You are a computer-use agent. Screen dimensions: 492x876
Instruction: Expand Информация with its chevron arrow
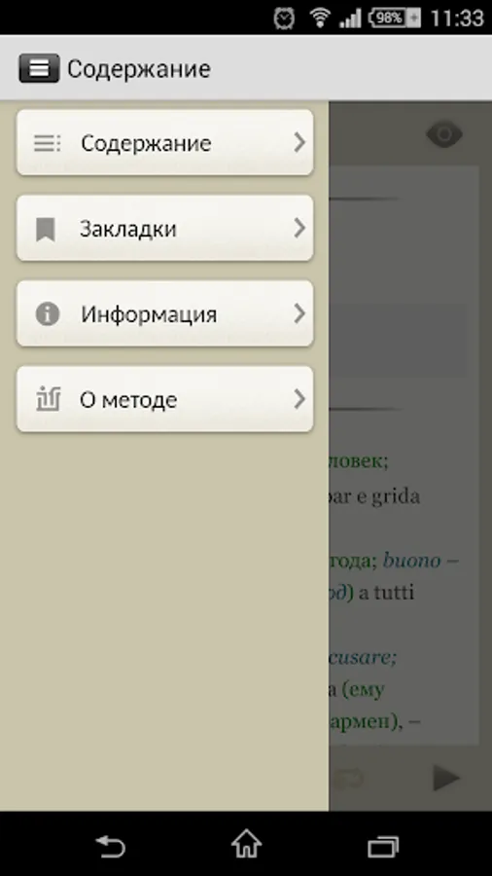pyautogui.click(x=299, y=313)
